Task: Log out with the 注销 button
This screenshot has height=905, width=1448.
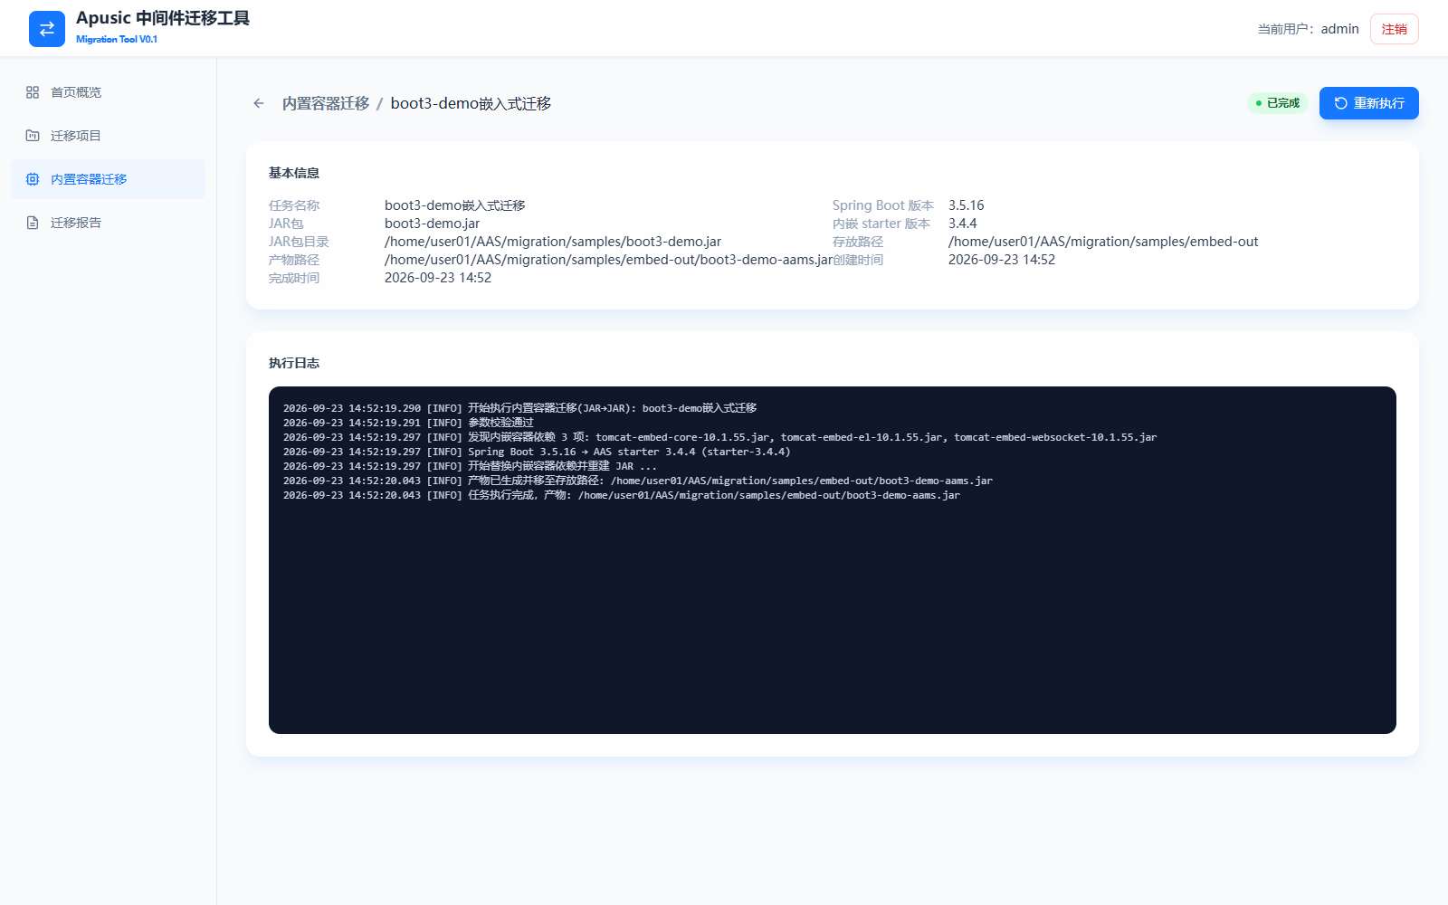Action: point(1394,29)
